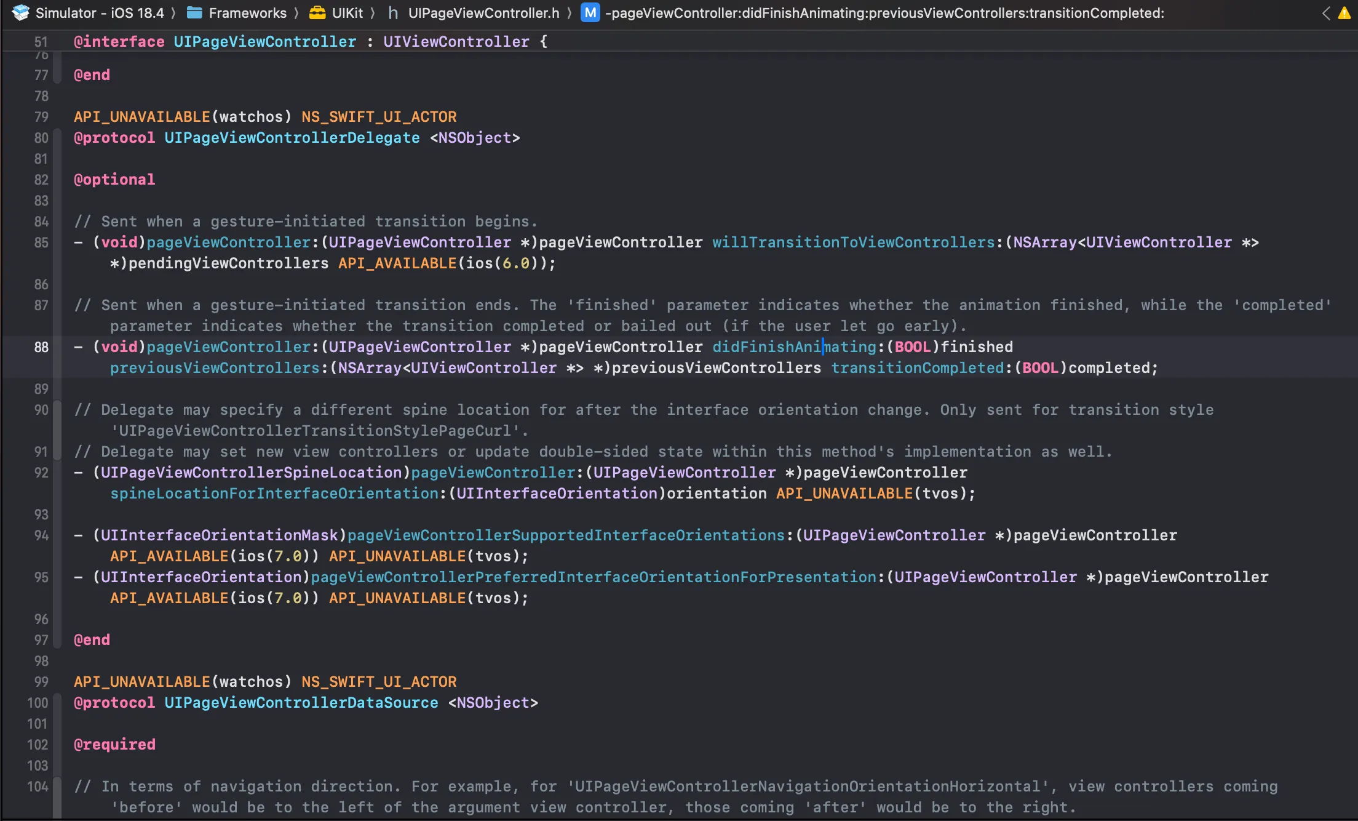Click 'pageViewControllerPreferredInterfaceOrientationForPresentation' method name

click(x=594, y=577)
